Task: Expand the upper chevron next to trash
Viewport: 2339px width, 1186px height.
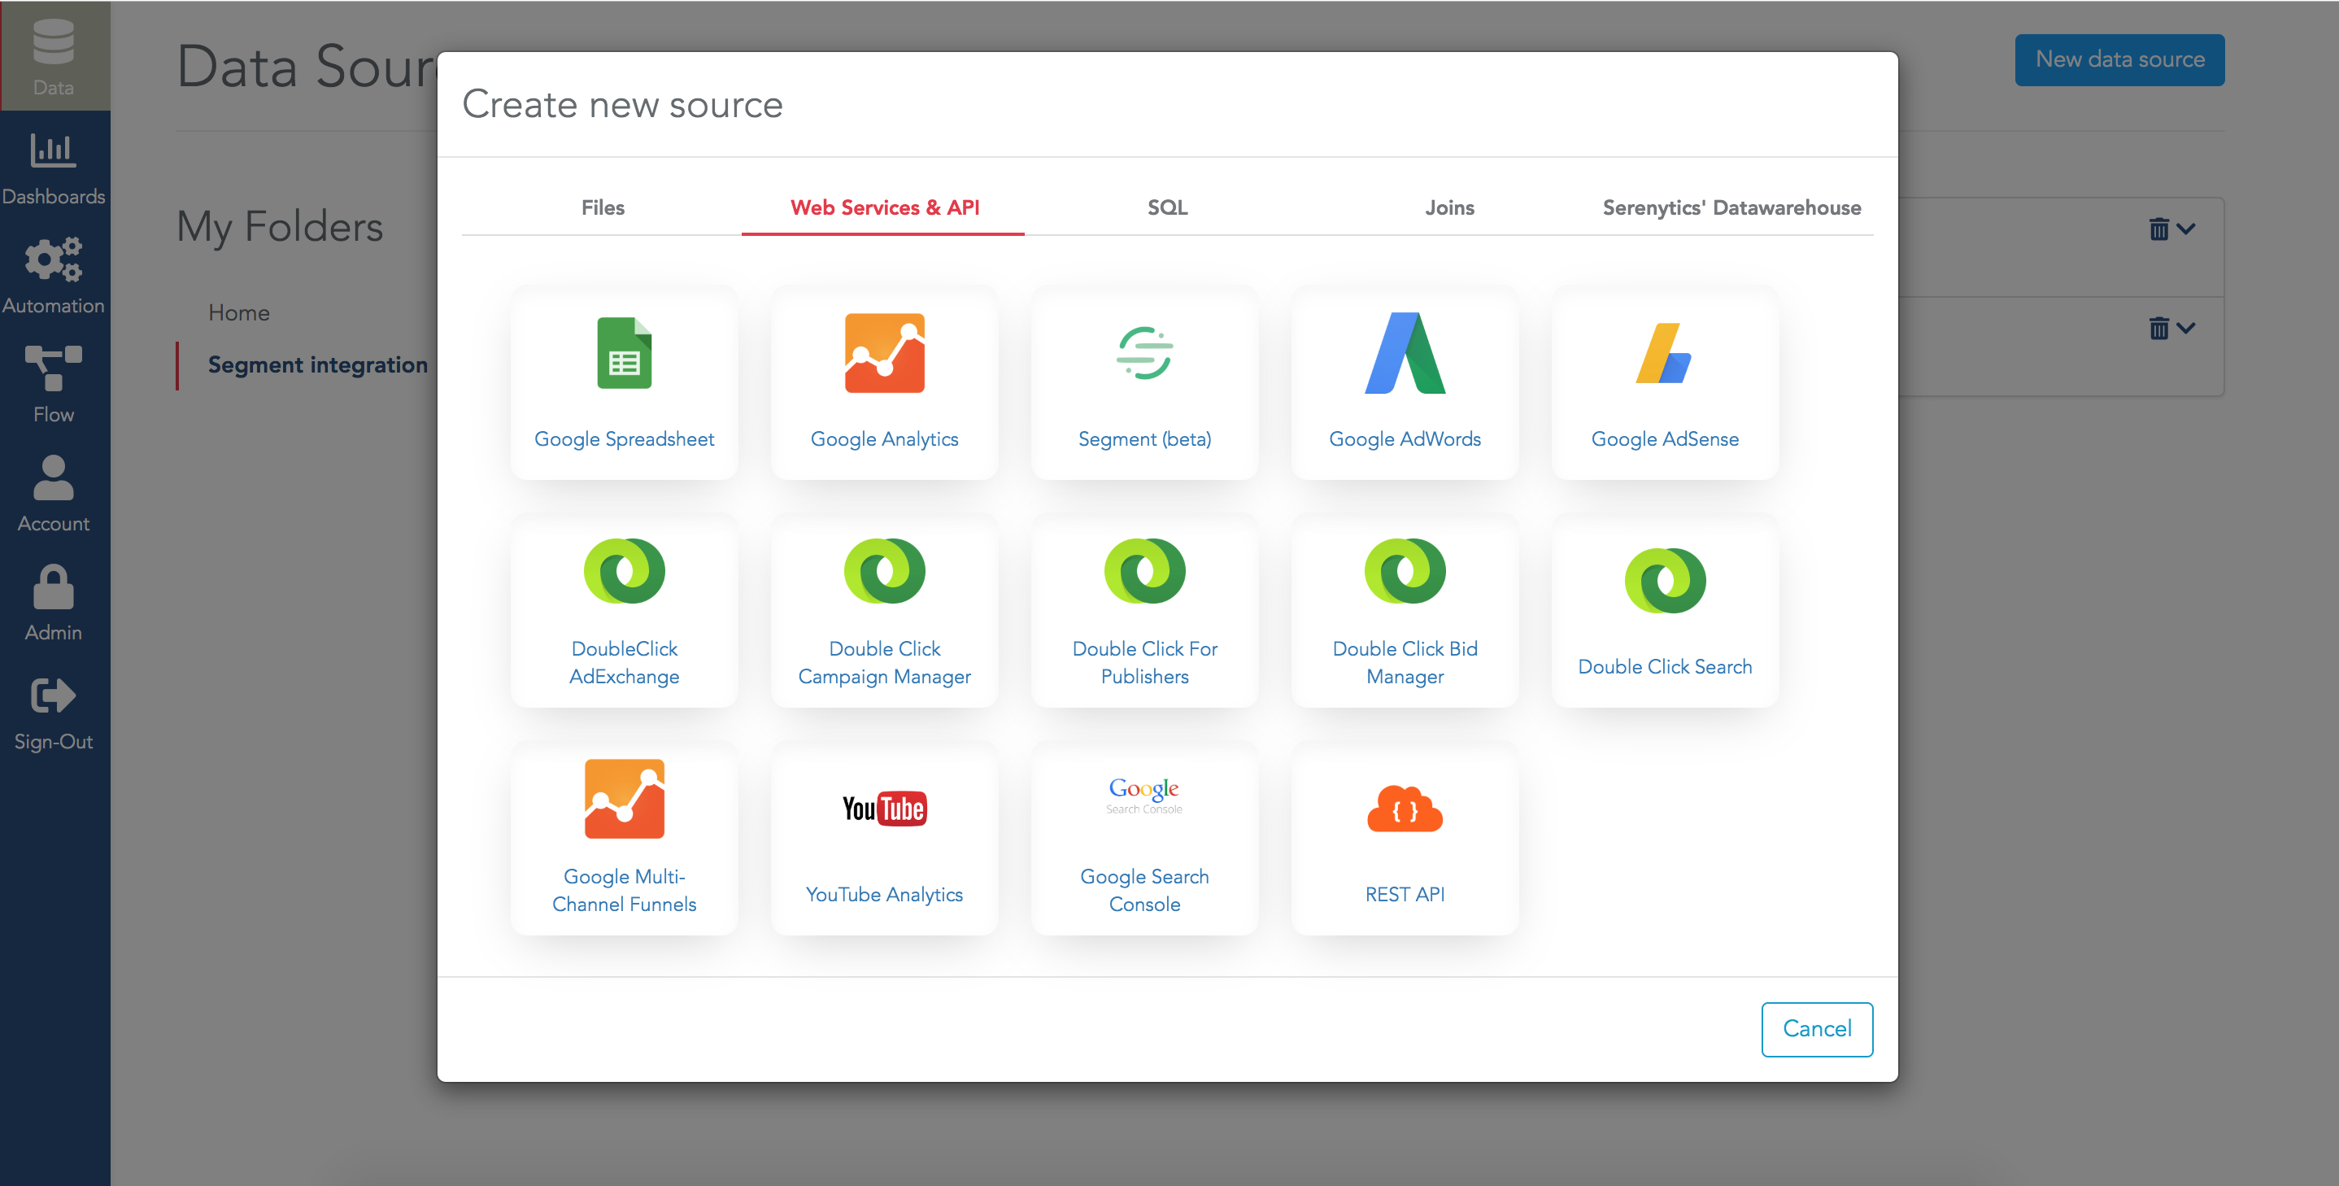Action: [x=2186, y=229]
